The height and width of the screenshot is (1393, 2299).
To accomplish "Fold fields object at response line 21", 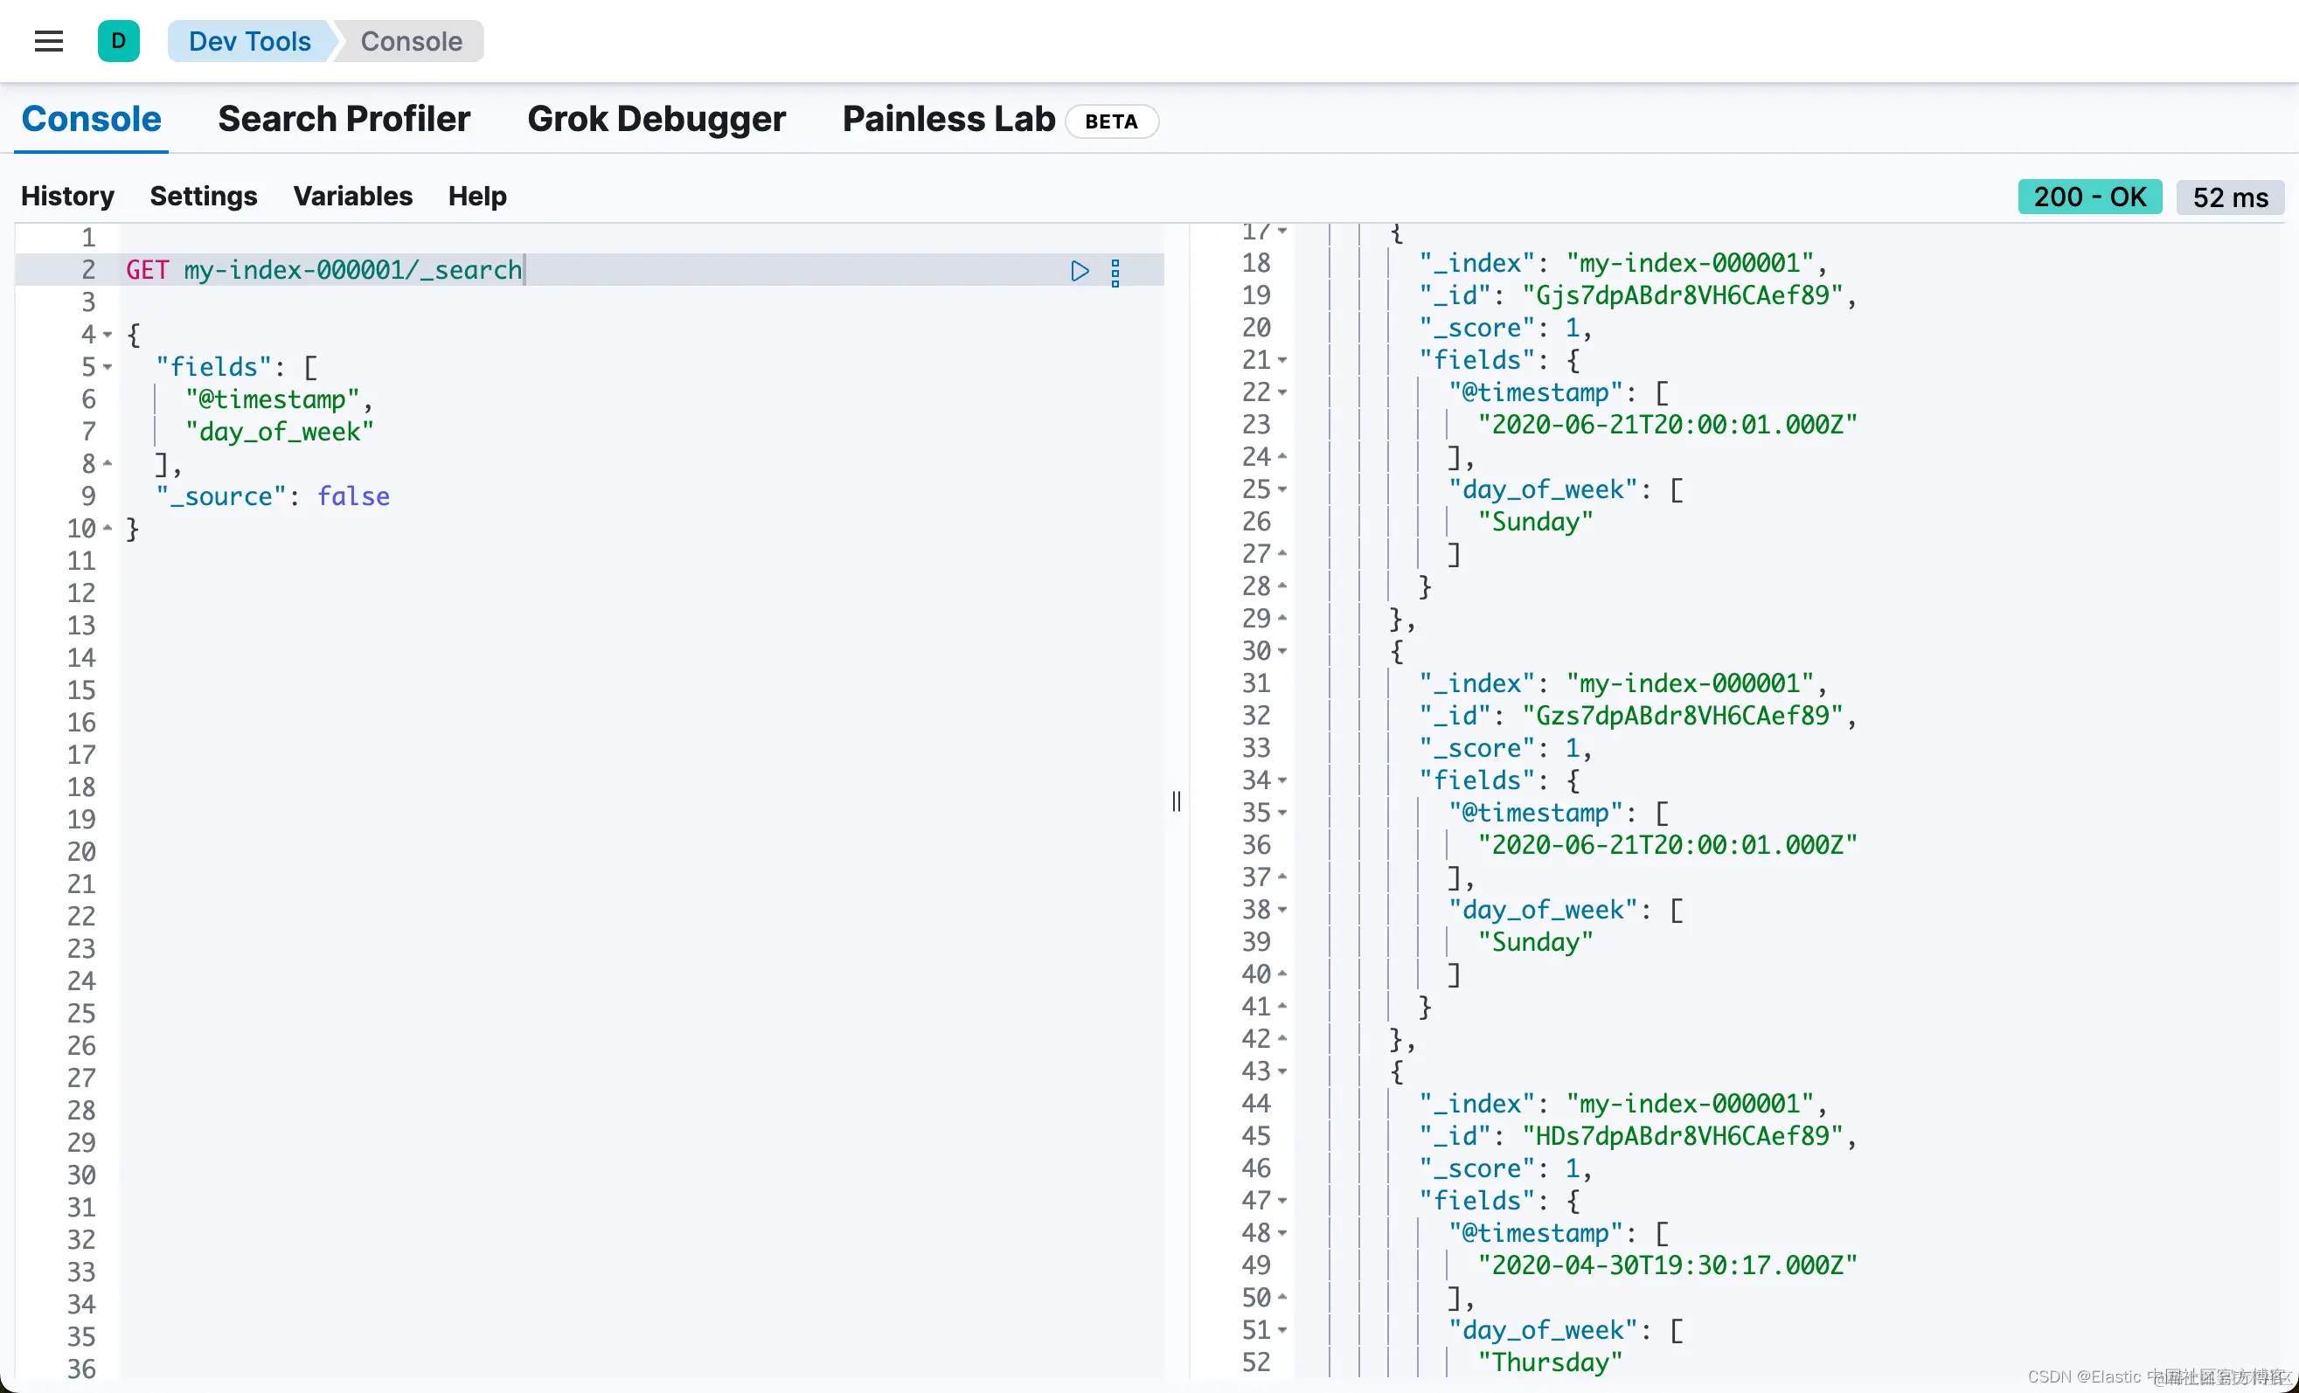I will (1282, 360).
